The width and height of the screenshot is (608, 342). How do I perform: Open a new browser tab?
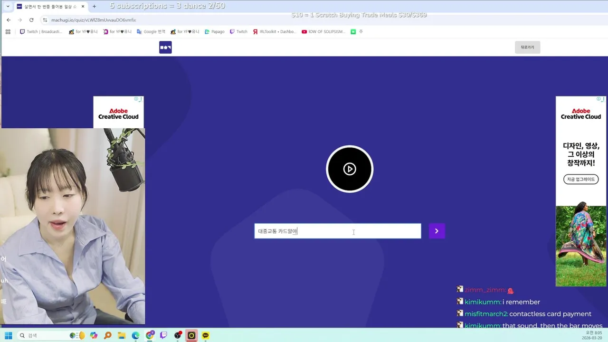click(x=94, y=7)
